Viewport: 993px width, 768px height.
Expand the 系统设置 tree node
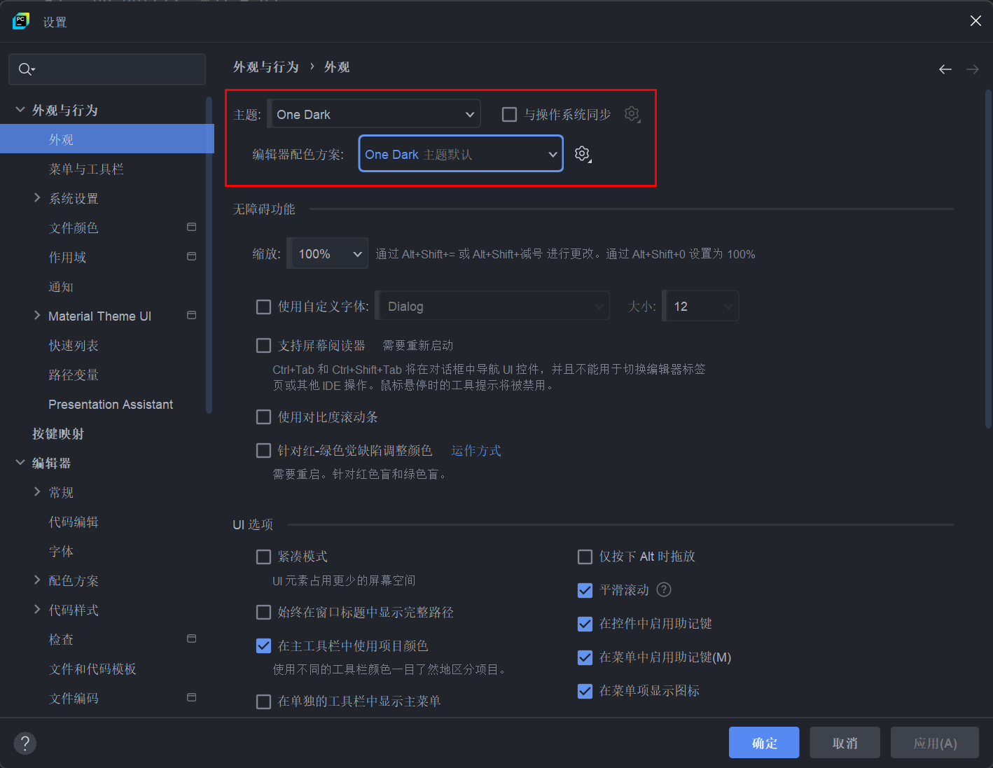tap(37, 198)
